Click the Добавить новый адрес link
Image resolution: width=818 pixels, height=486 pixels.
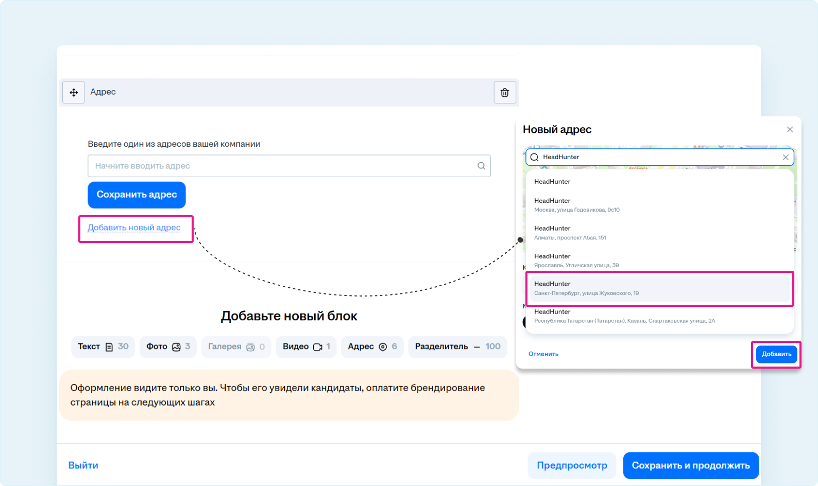coord(134,228)
